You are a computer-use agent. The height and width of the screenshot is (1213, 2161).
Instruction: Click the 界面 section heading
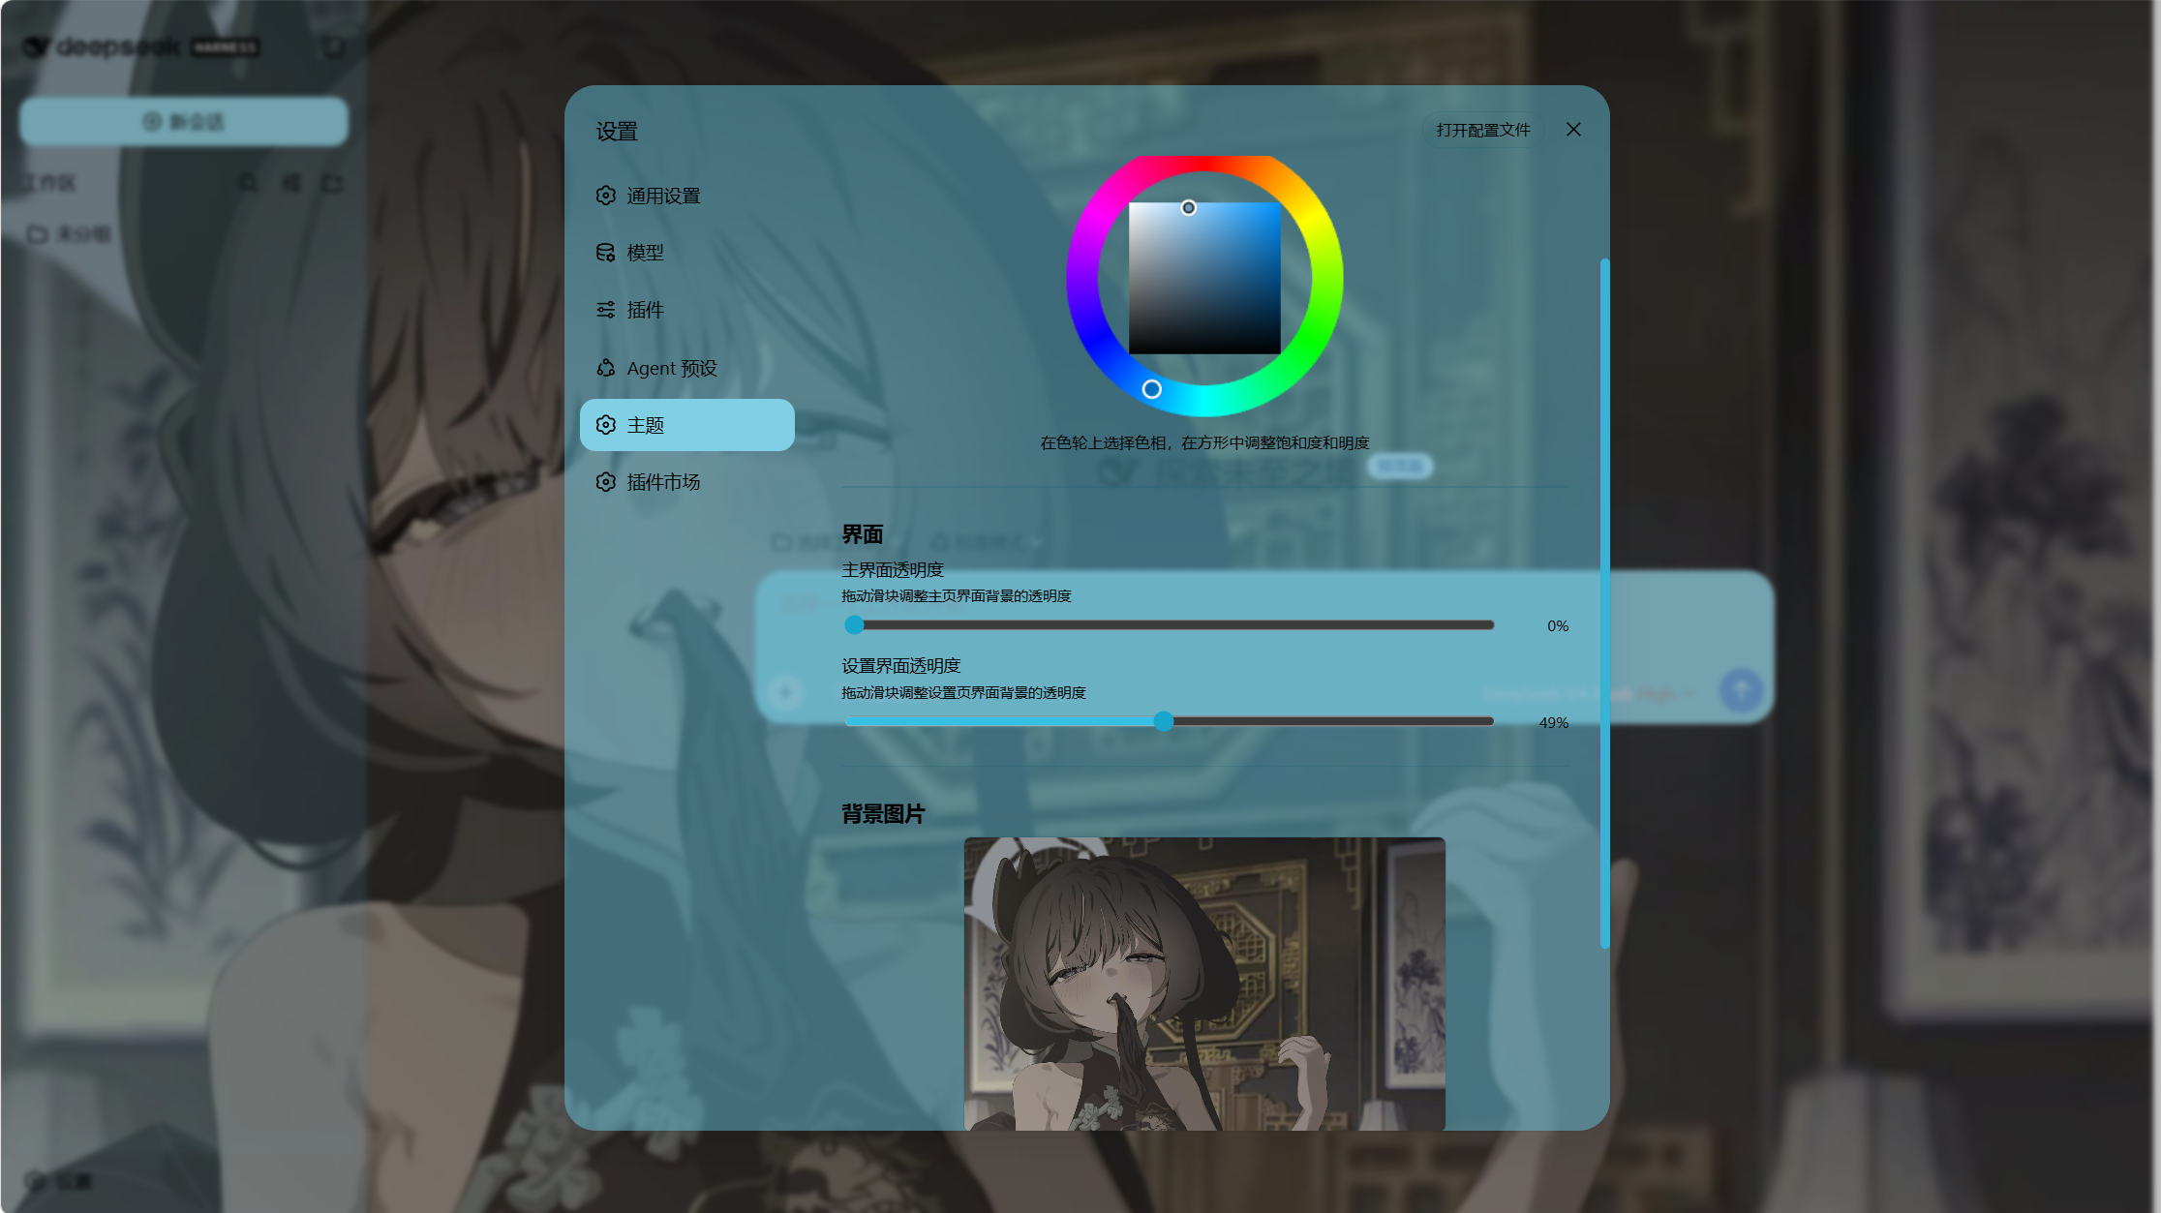tap(862, 534)
